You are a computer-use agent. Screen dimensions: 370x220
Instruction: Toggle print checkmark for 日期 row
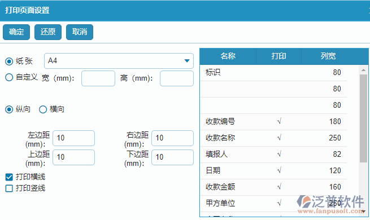pyautogui.click(x=279, y=170)
